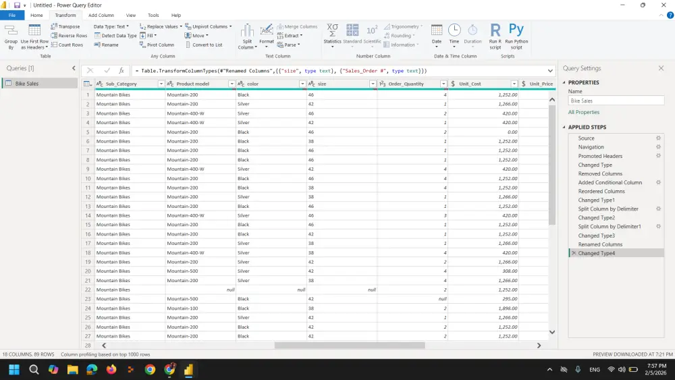Expand the formula bar
The width and height of the screenshot is (675, 380).
tap(550, 71)
